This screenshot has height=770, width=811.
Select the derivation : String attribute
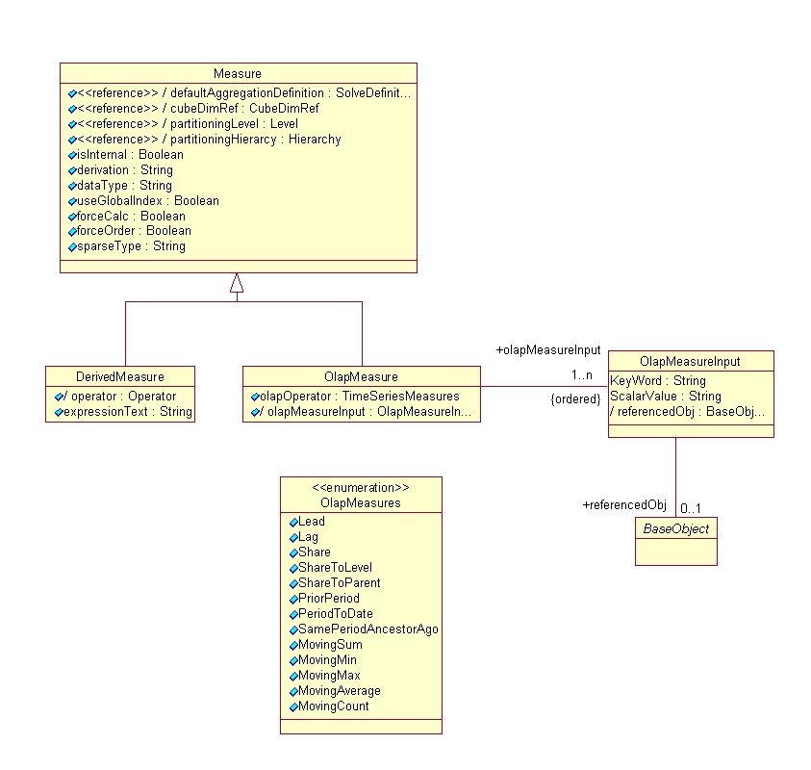click(x=125, y=170)
